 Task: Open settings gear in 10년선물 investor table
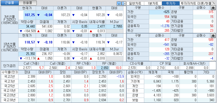click(213, 36)
